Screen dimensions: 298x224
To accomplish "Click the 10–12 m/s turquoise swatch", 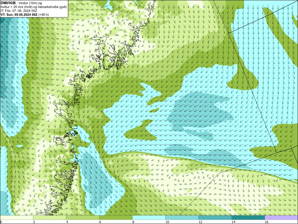I will point(182,217).
